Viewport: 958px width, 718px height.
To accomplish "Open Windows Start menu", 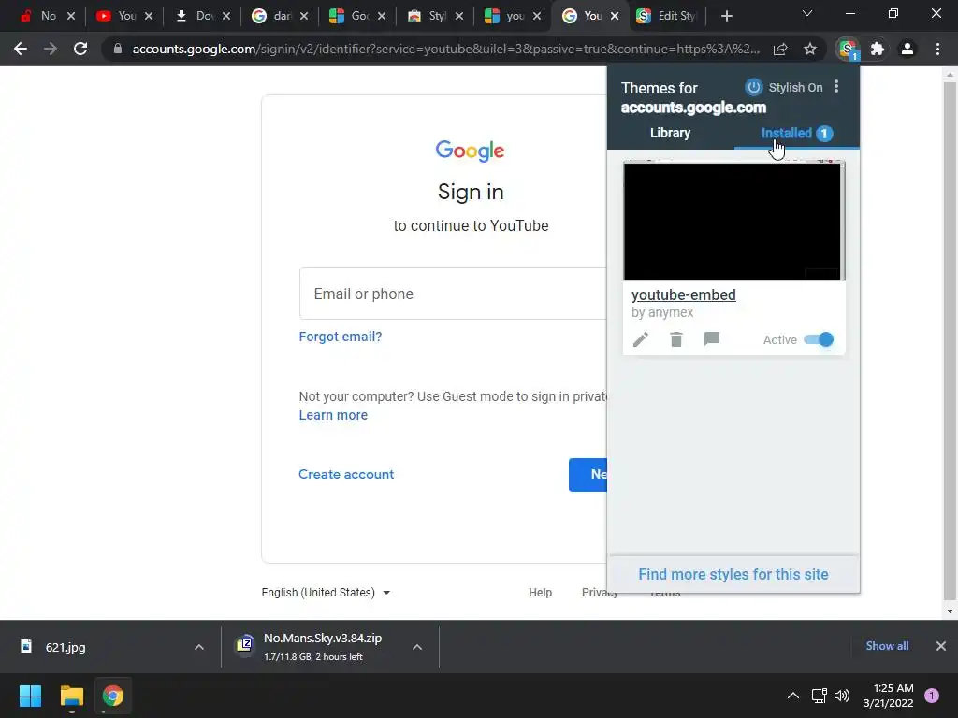I will click(x=30, y=696).
